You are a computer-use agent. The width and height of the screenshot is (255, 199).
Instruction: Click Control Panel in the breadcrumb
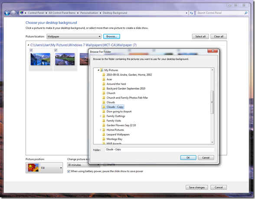36,13
